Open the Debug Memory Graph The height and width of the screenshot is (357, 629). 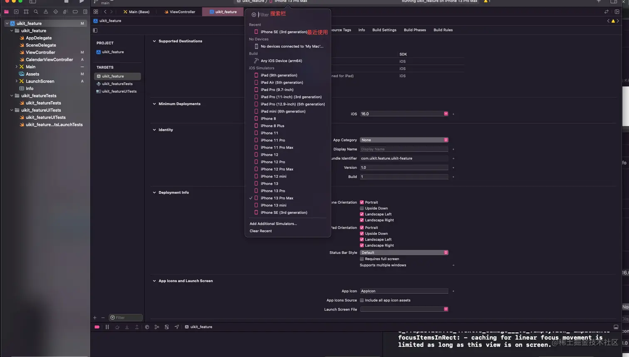coord(157,327)
